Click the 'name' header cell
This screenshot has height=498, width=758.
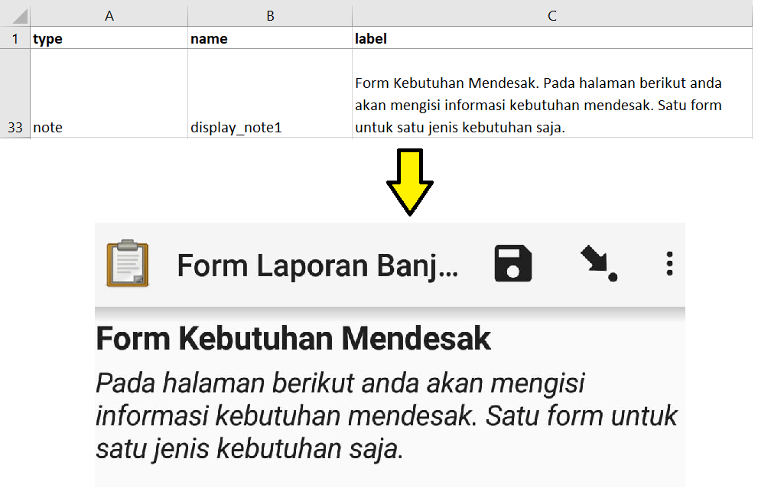tap(269, 38)
